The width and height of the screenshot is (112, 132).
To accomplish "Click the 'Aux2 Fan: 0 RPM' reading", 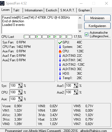I will (x=14, y=60).
